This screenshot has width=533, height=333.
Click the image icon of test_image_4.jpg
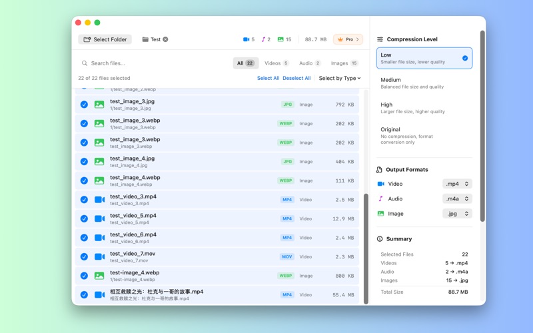click(x=99, y=161)
